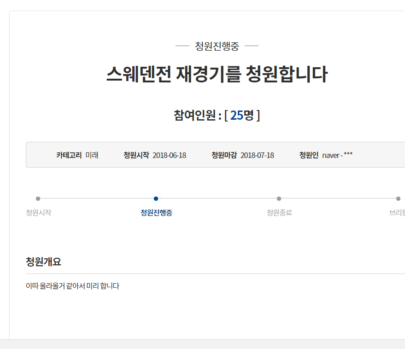Click the petition body text 이따 올라올거 같아서
This screenshot has height=349, width=405.
72,286
